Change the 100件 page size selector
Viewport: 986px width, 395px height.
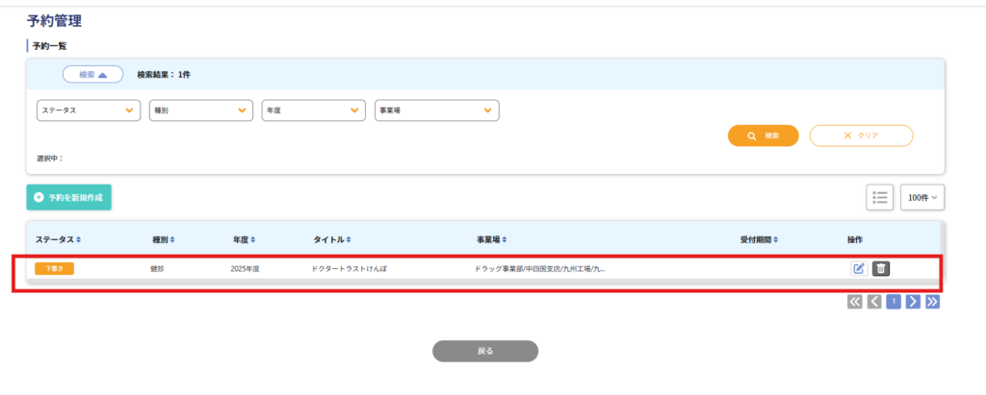[x=922, y=198]
